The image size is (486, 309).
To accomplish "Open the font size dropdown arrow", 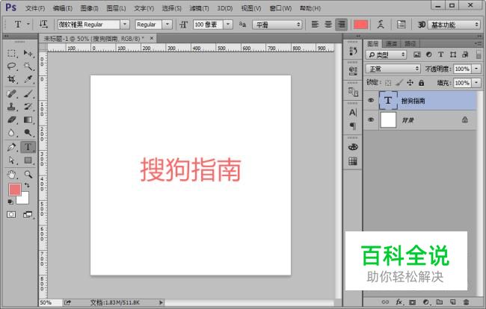I will coord(228,24).
